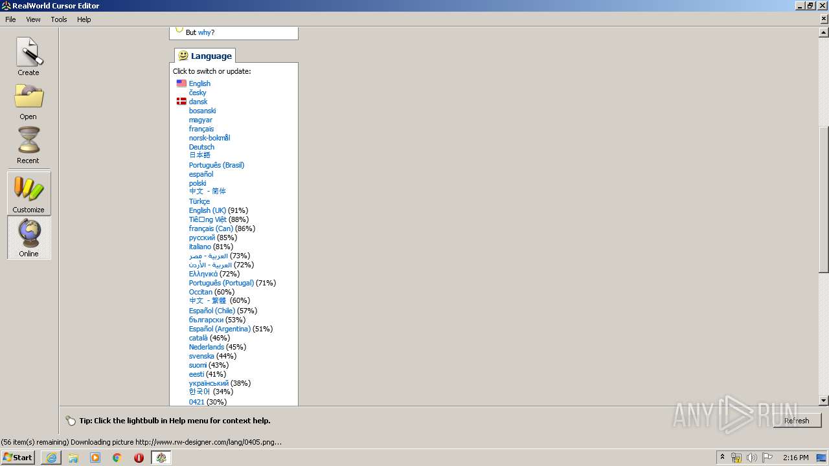This screenshot has height=466, width=829.
Task: Click the vertical scrollbar down arrow
Action: click(824, 401)
